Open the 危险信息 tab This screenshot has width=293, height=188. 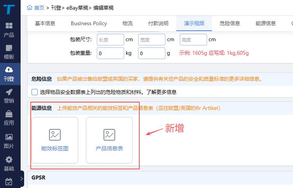tap(230, 23)
